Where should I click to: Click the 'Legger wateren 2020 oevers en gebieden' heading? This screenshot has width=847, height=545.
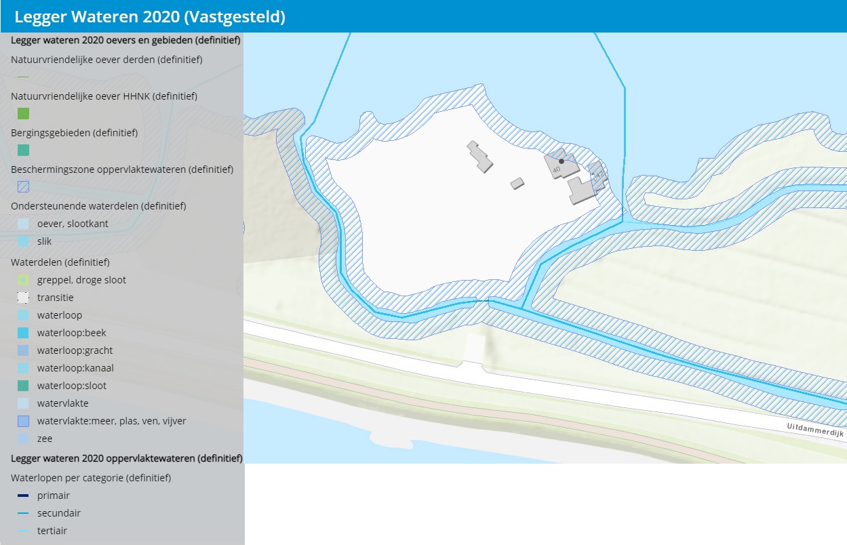pos(125,41)
